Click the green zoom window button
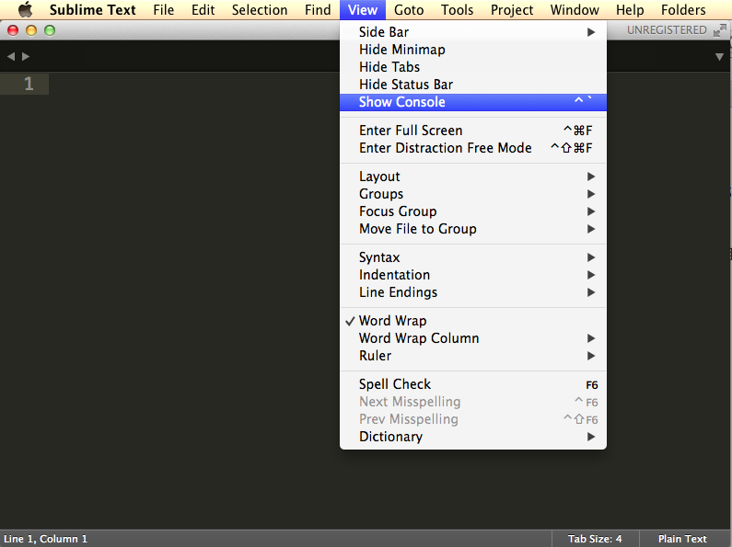The image size is (732, 547). click(x=50, y=30)
